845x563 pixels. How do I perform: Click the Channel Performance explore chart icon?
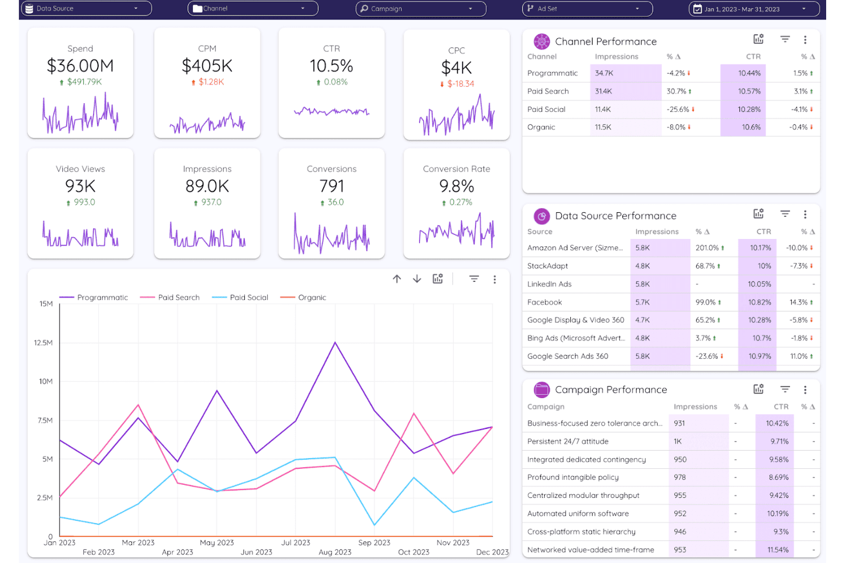(x=758, y=39)
